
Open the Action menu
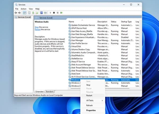(x=24, y=9)
